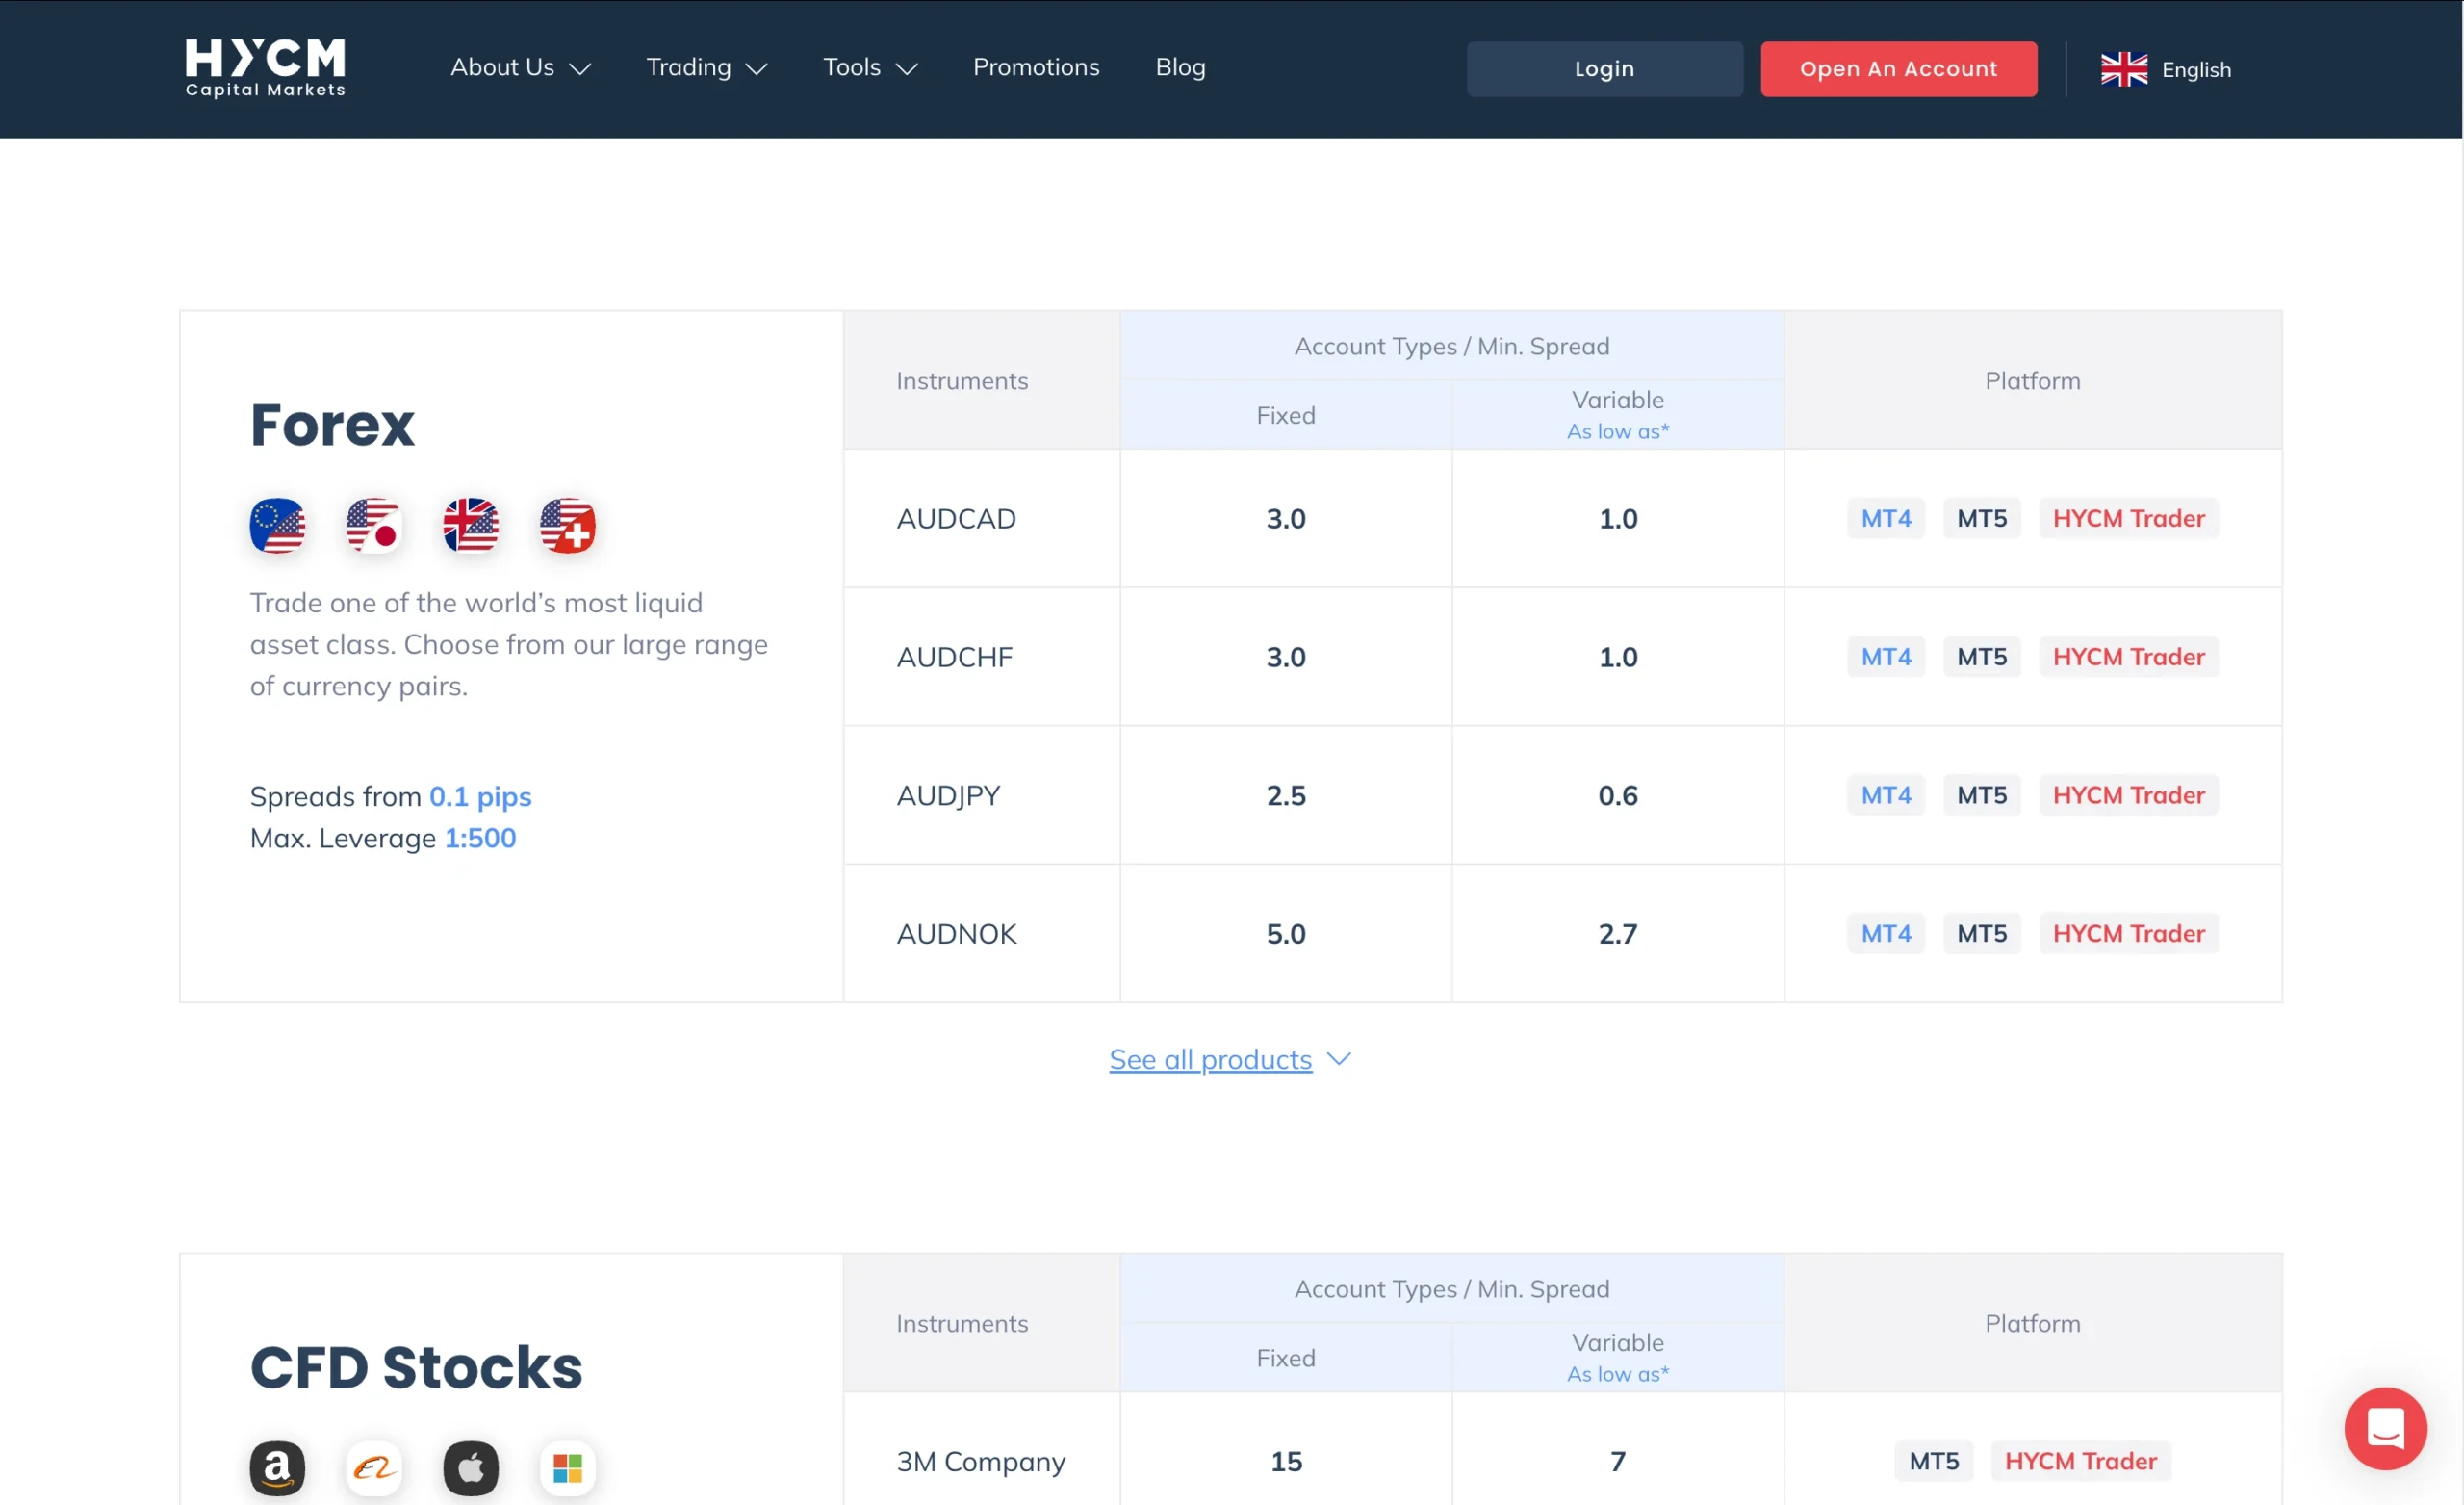The height and width of the screenshot is (1505, 2464).
Task: Click the USD/JPY flag icon under Forex
Action: 374,526
